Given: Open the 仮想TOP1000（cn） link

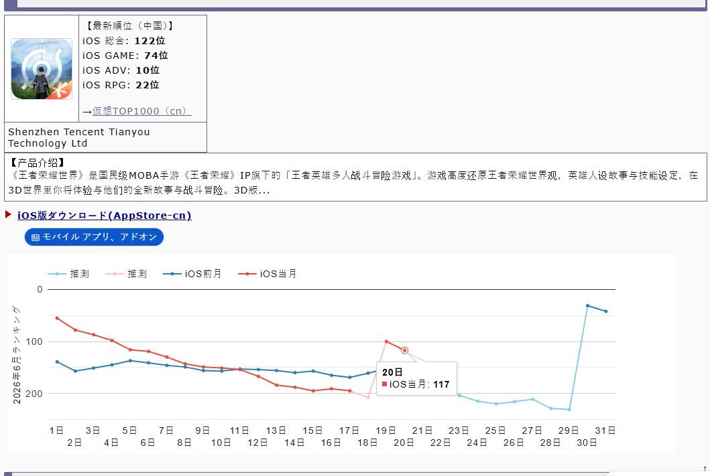Looking at the screenshot, I should (141, 111).
